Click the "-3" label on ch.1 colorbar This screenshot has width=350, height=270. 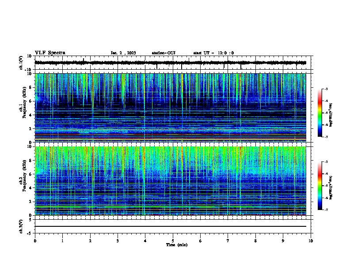coord(326,89)
